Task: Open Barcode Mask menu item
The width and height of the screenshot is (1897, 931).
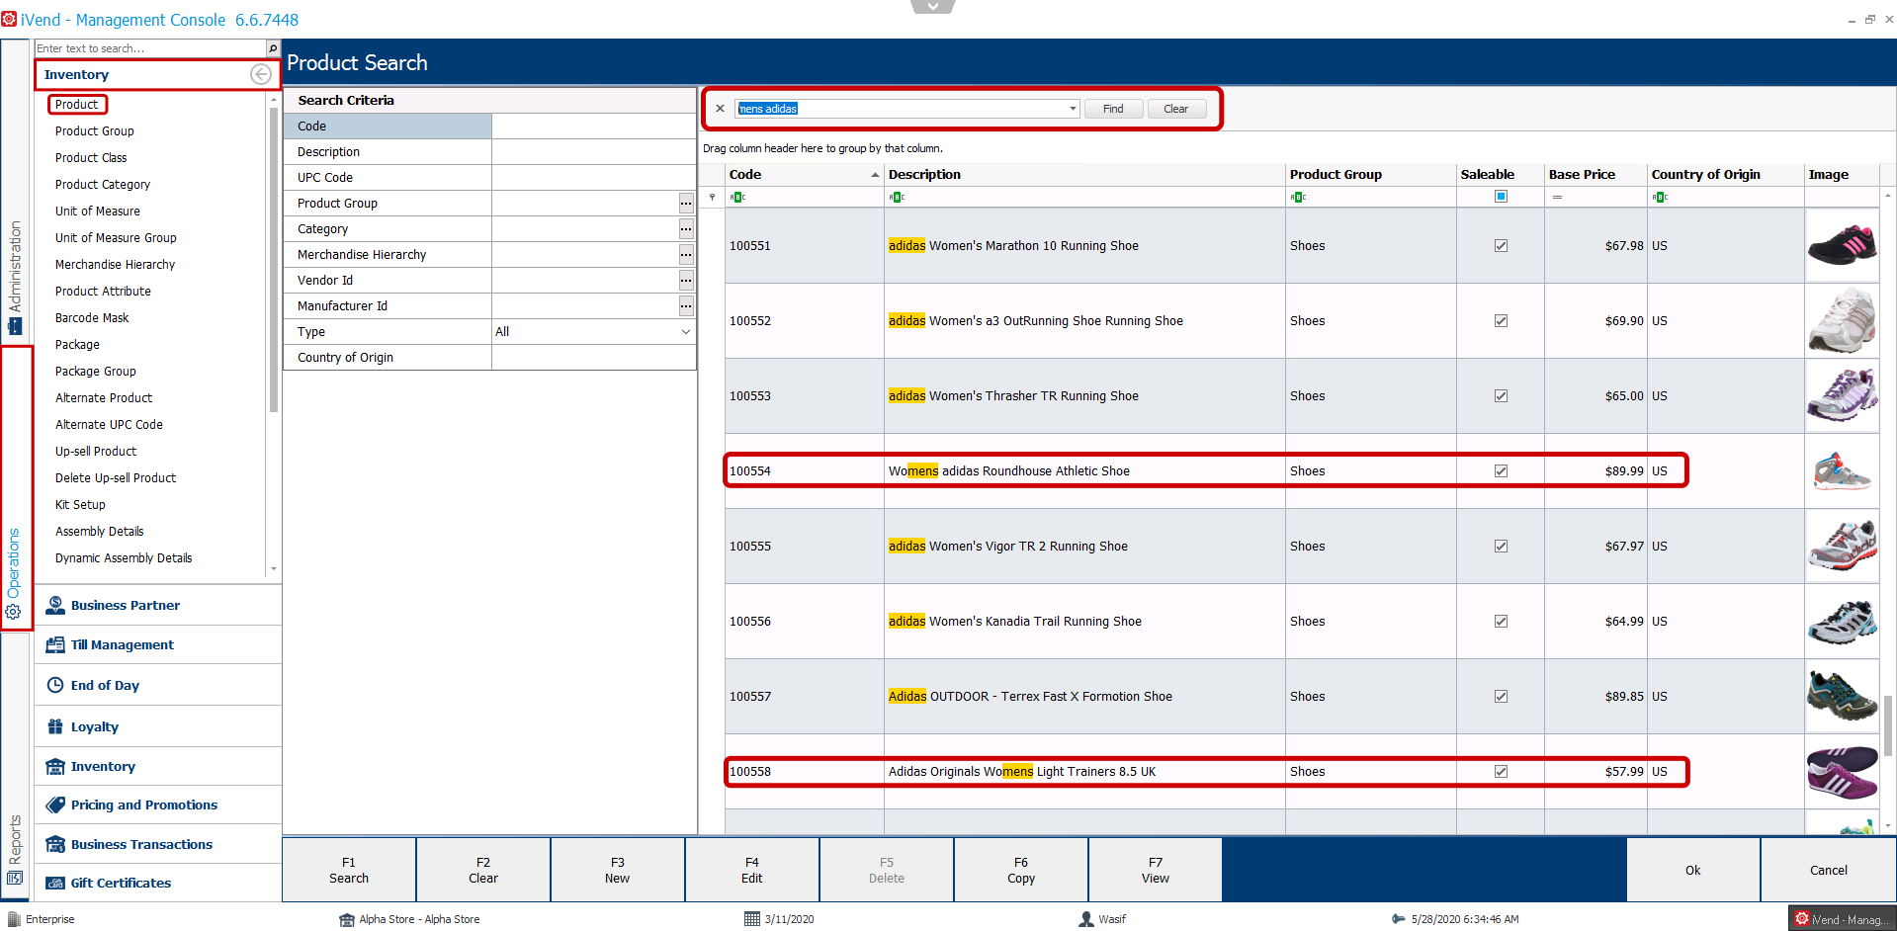Action: tap(92, 317)
